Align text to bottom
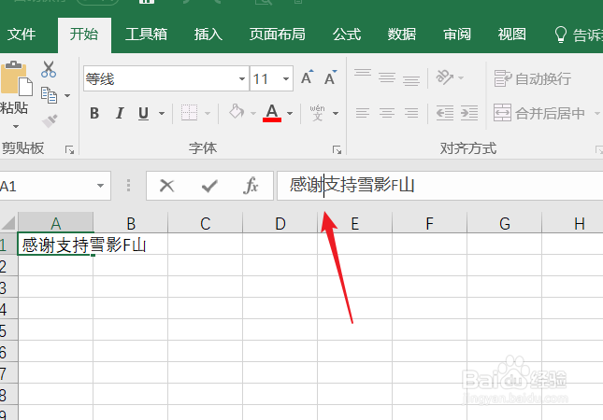Image resolution: width=603 pixels, height=420 pixels. tap(411, 80)
